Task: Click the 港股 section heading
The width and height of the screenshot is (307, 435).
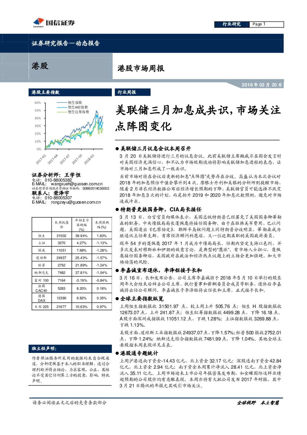Action: coord(40,66)
